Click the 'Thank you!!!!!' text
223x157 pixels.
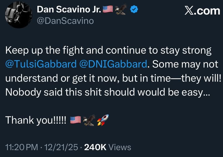36,120
